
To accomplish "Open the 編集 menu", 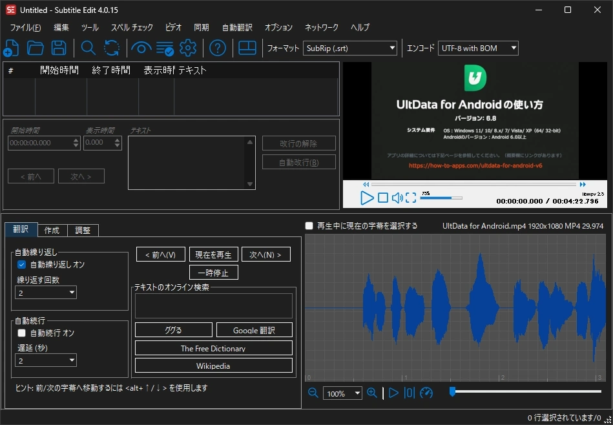I will 61,27.
